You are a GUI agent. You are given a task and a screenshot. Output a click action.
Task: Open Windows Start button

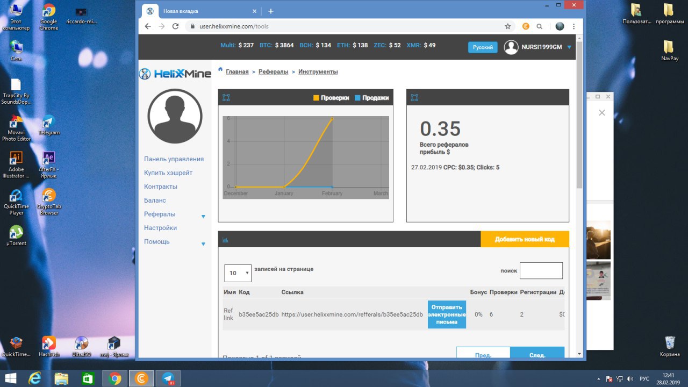pyautogui.click(x=11, y=378)
